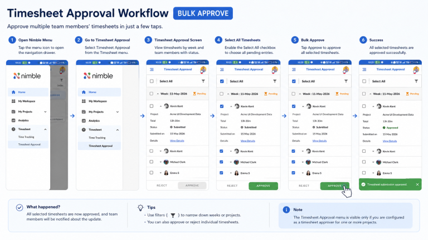Screen dimensions: 428x240
Task: Click Analytics icon in step 2 menu
Action: (84, 121)
